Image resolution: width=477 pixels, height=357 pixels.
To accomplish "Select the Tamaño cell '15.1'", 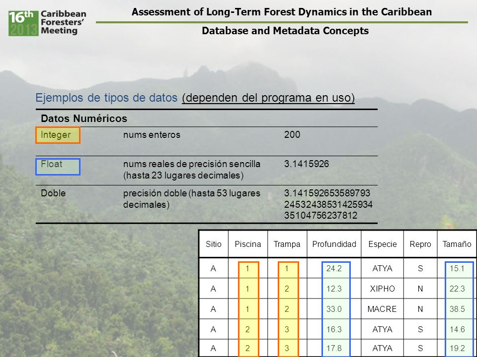I will coord(457,268).
